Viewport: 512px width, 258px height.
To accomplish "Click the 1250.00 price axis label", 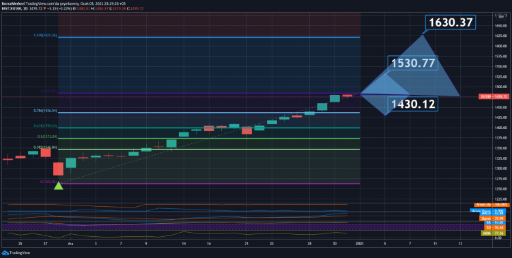I will [x=500, y=189].
